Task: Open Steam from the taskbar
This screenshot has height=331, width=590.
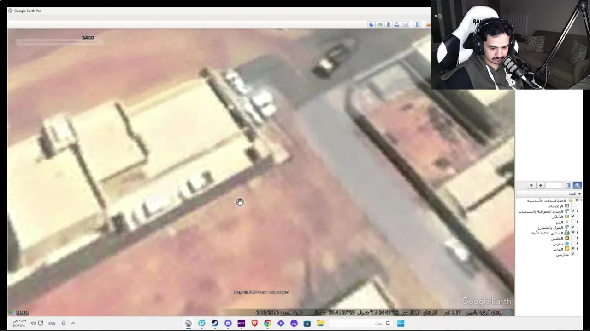Action: point(215,323)
